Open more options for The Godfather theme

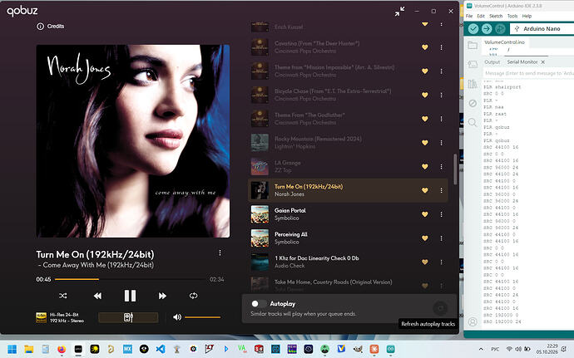coord(442,119)
